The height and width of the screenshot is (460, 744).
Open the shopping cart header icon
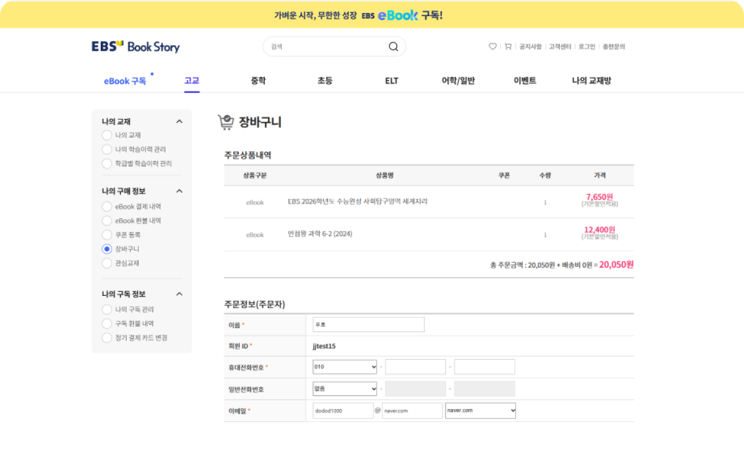coord(508,47)
